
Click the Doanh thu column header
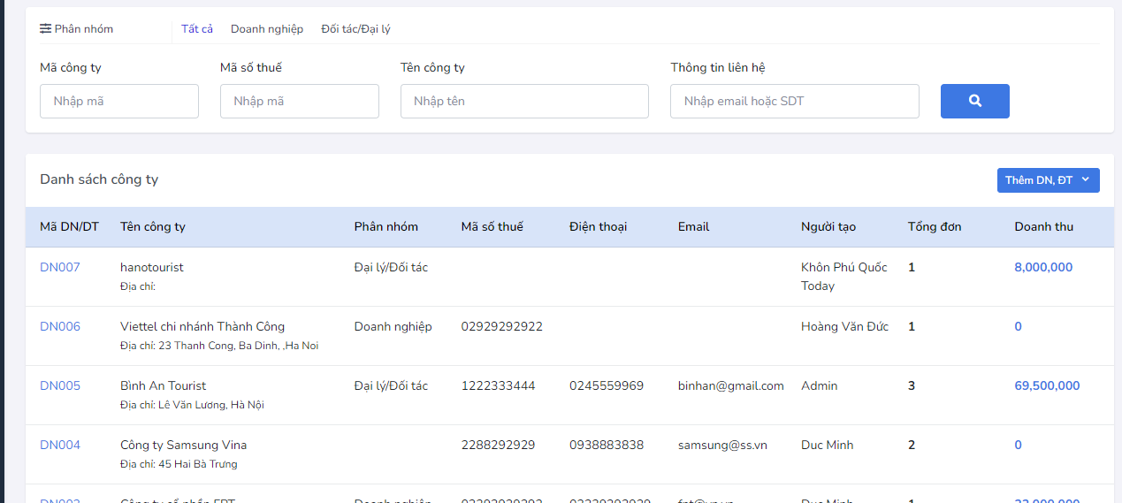[1043, 226]
